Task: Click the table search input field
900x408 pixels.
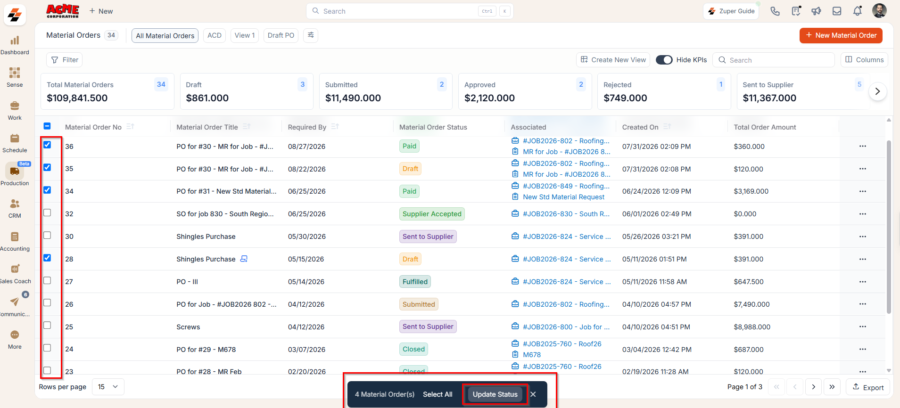Action: click(x=773, y=60)
